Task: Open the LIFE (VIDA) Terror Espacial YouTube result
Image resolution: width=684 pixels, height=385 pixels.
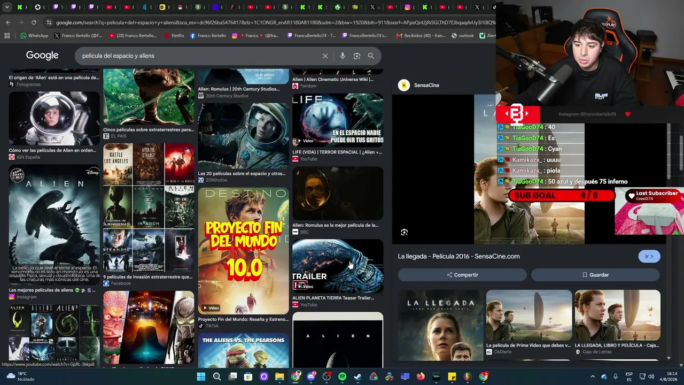Action: point(338,120)
